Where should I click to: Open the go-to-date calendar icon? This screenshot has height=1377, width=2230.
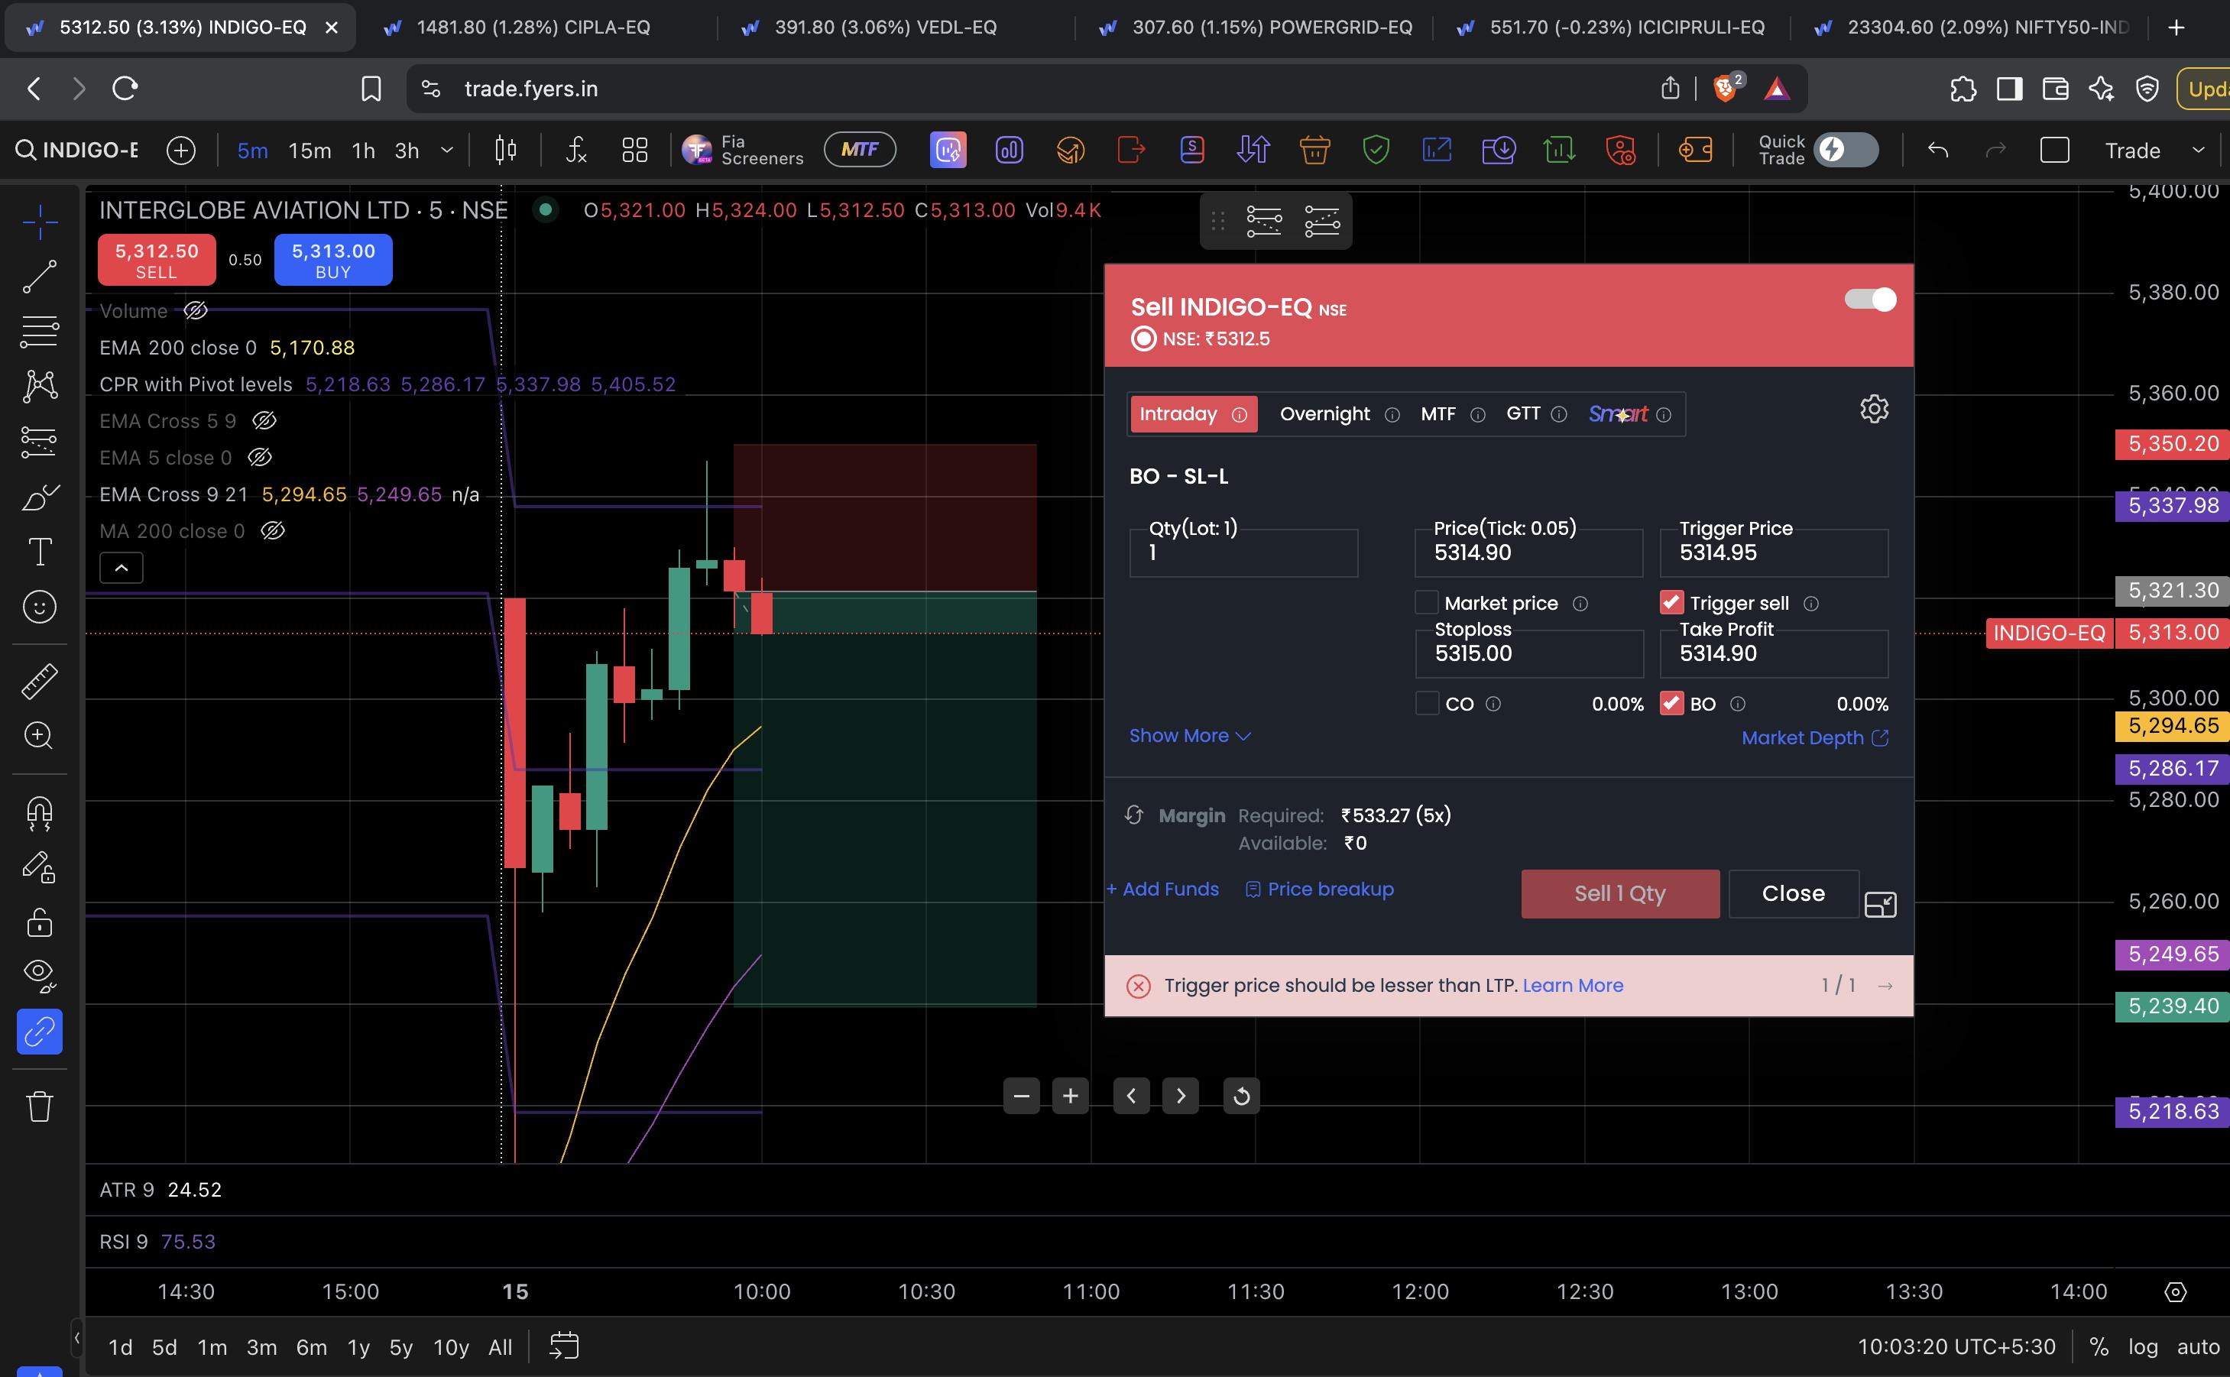565,1346
